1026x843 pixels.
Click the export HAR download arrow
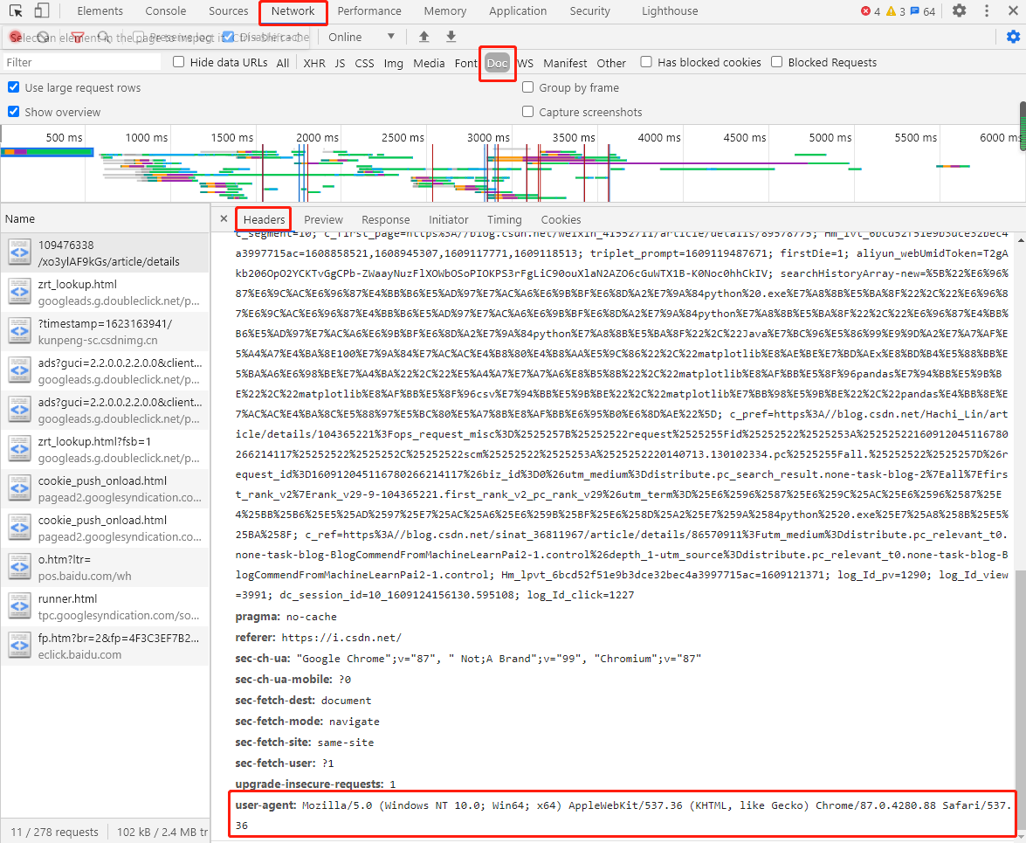451,37
